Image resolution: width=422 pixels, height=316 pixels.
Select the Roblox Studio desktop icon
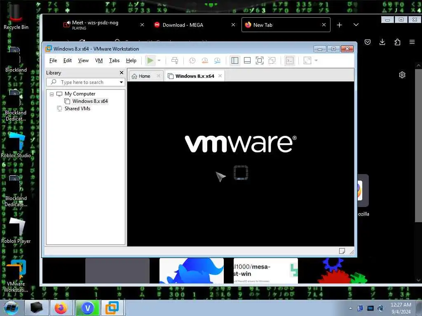(x=16, y=145)
